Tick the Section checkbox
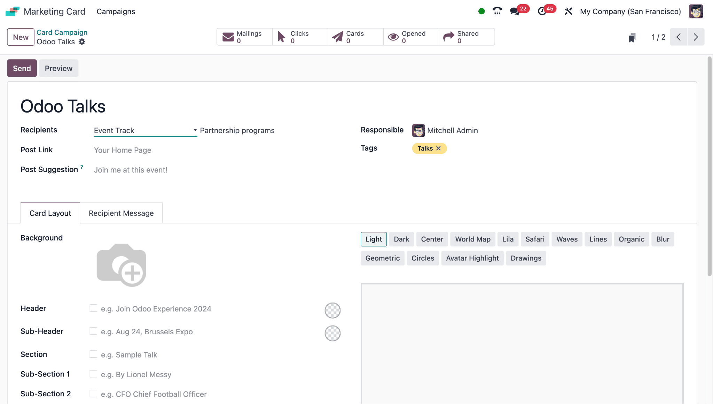 point(93,354)
